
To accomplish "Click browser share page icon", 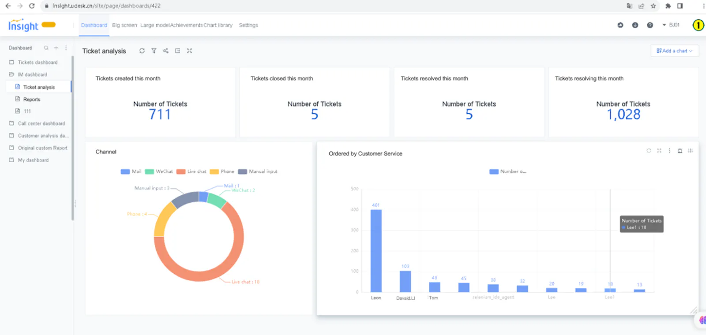I will point(641,6).
